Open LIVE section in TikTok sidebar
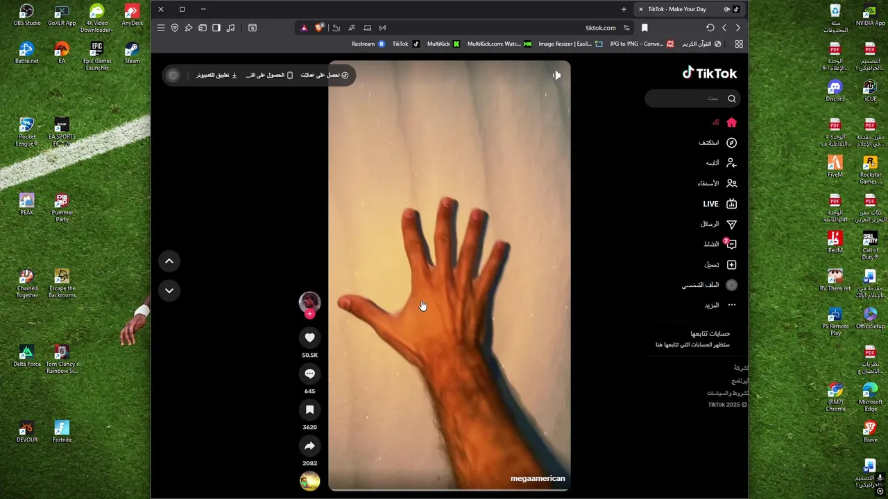888x499 pixels. coord(720,204)
